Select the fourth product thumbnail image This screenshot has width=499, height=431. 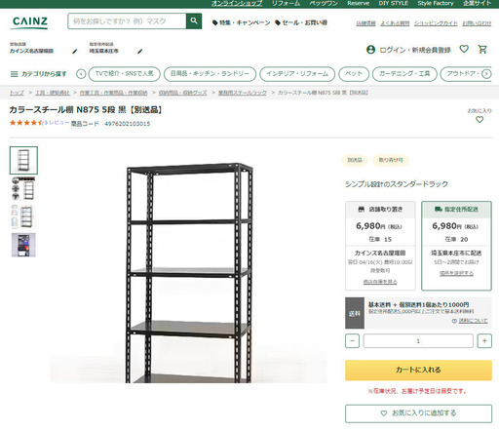pos(23,245)
